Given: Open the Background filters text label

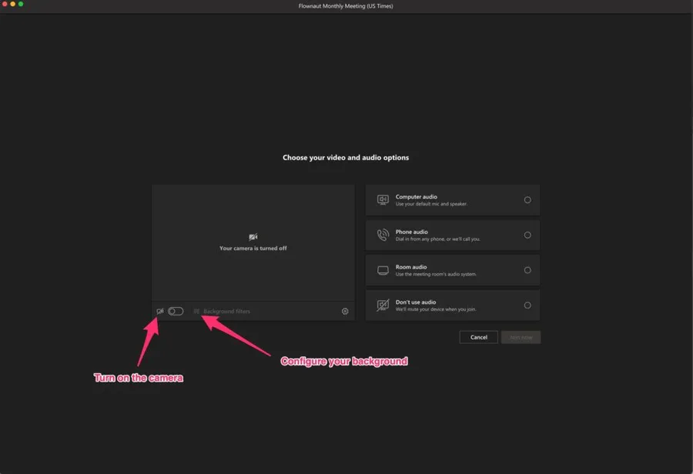Looking at the screenshot, I should point(226,312).
